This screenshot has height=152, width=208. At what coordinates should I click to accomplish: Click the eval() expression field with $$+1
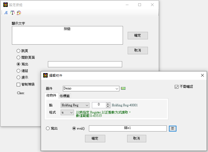(x=128, y=128)
